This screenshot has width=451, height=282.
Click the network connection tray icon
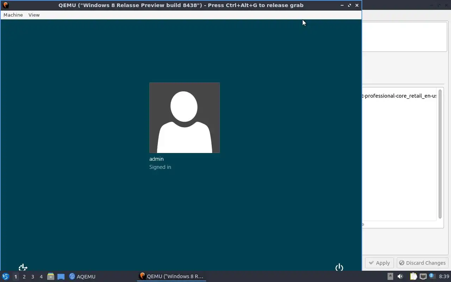point(423,276)
